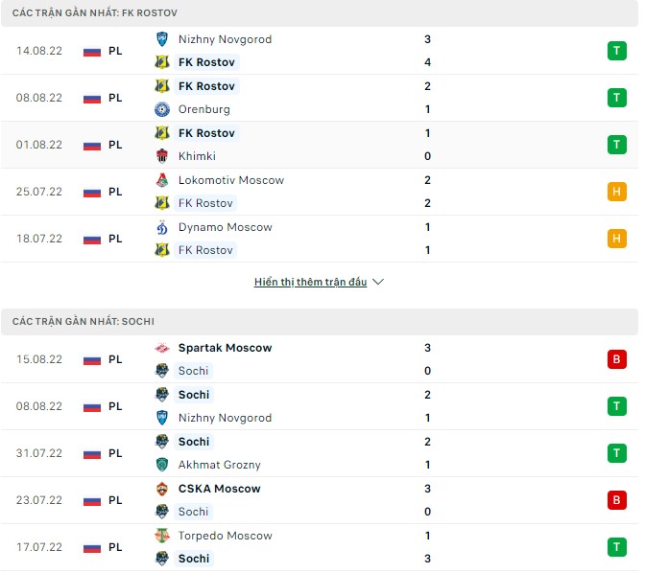Select Torpedo Moscow team name

(225, 536)
